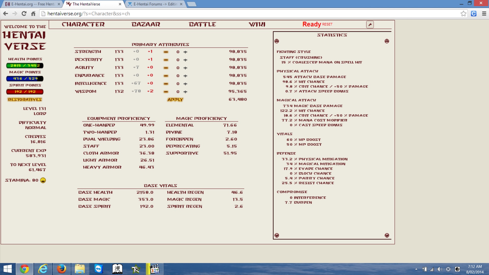Decrease Dexterity with the minus button
This screenshot has width=489, height=275.
click(x=166, y=60)
